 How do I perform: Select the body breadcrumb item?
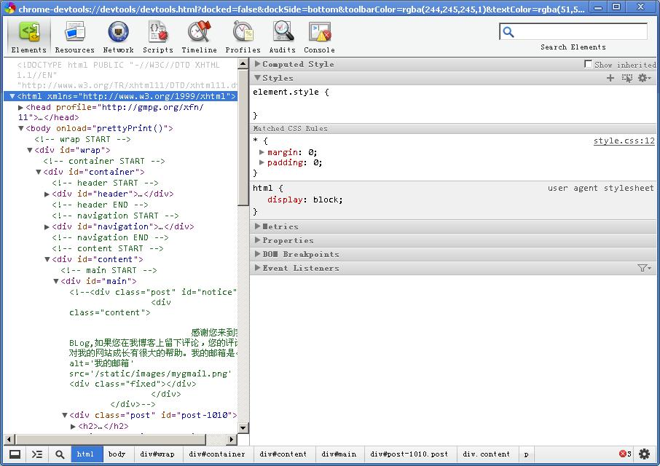pyautogui.click(x=117, y=454)
